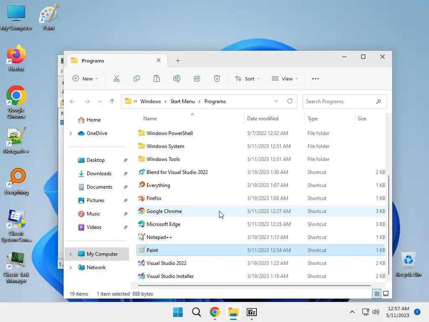The image size is (429, 322).
Task: Open the volume speaker tray icon
Action: (x=376, y=312)
